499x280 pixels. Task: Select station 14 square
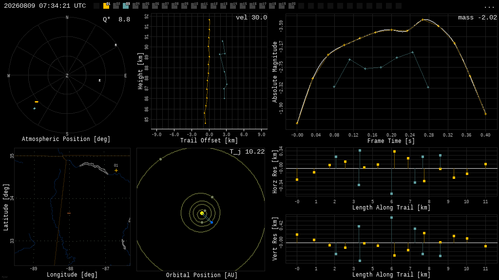tap(233, 6)
